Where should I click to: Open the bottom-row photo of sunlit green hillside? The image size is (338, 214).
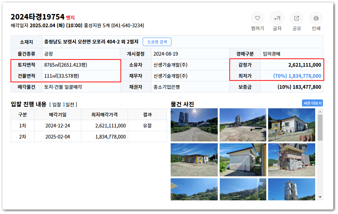pyautogui.click(x=243, y=189)
